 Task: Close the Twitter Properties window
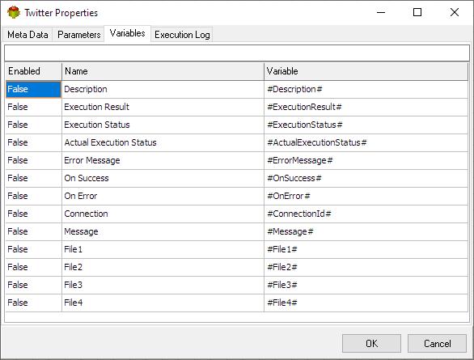455,12
